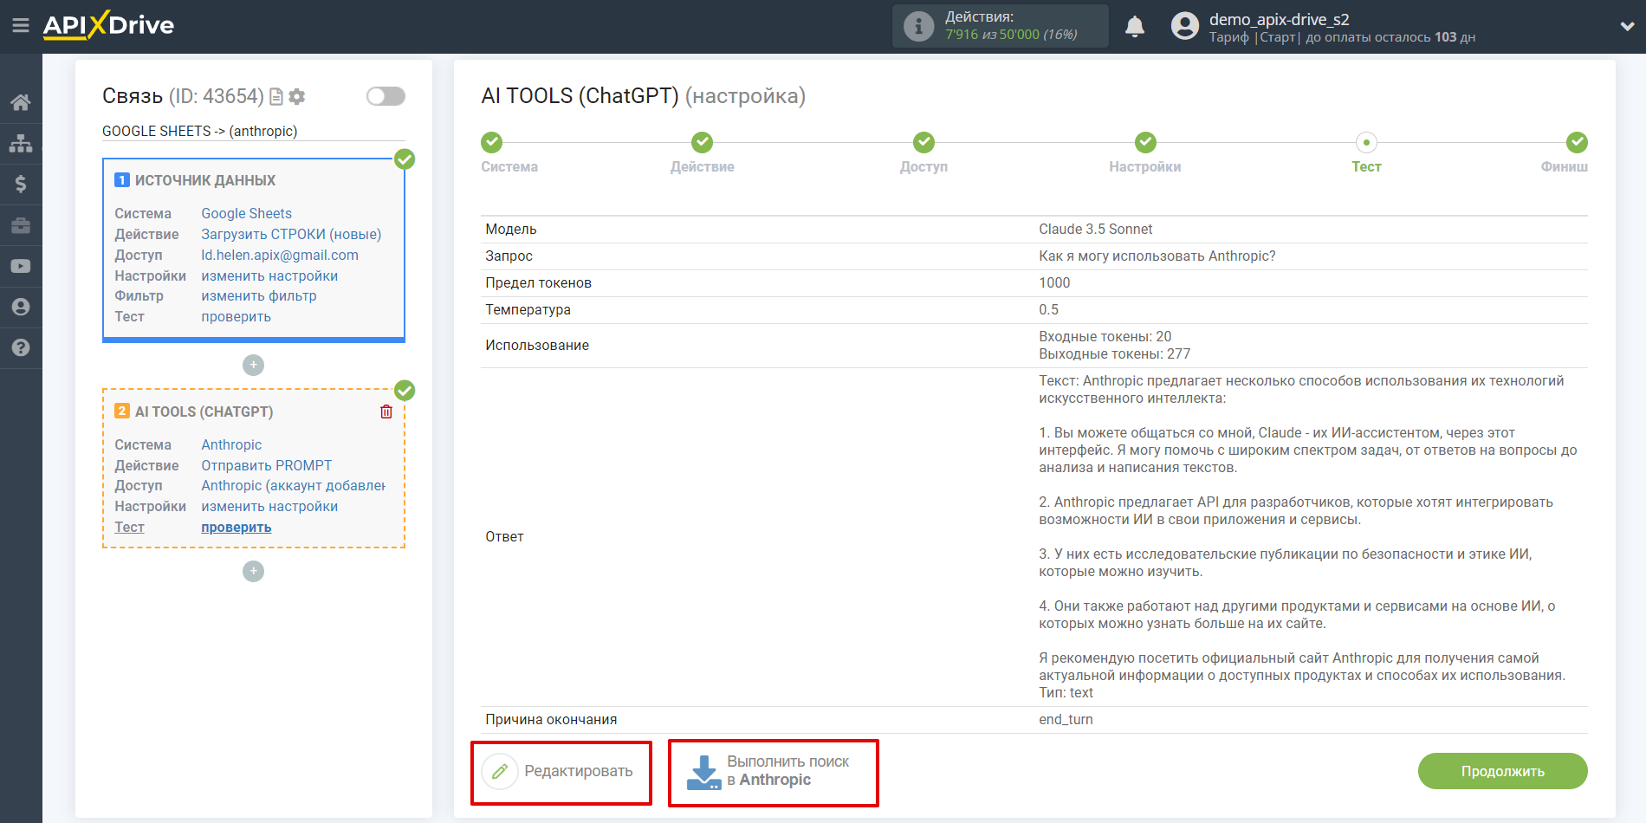This screenshot has width=1646, height=823.
Task: Click the user avatar icon
Action: point(1185,26)
